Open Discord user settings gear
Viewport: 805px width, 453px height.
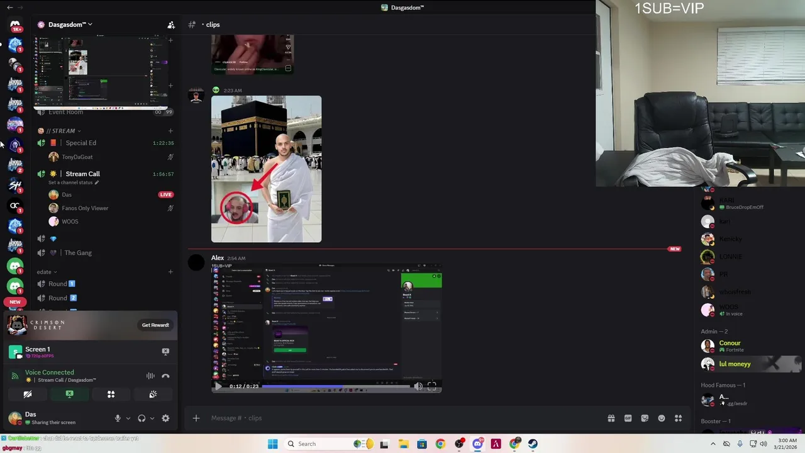(165, 418)
